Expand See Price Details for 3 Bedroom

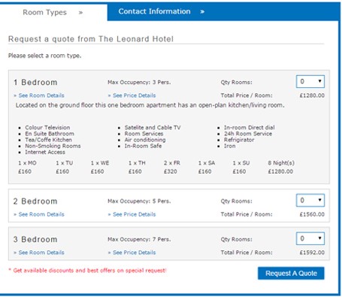(132, 253)
